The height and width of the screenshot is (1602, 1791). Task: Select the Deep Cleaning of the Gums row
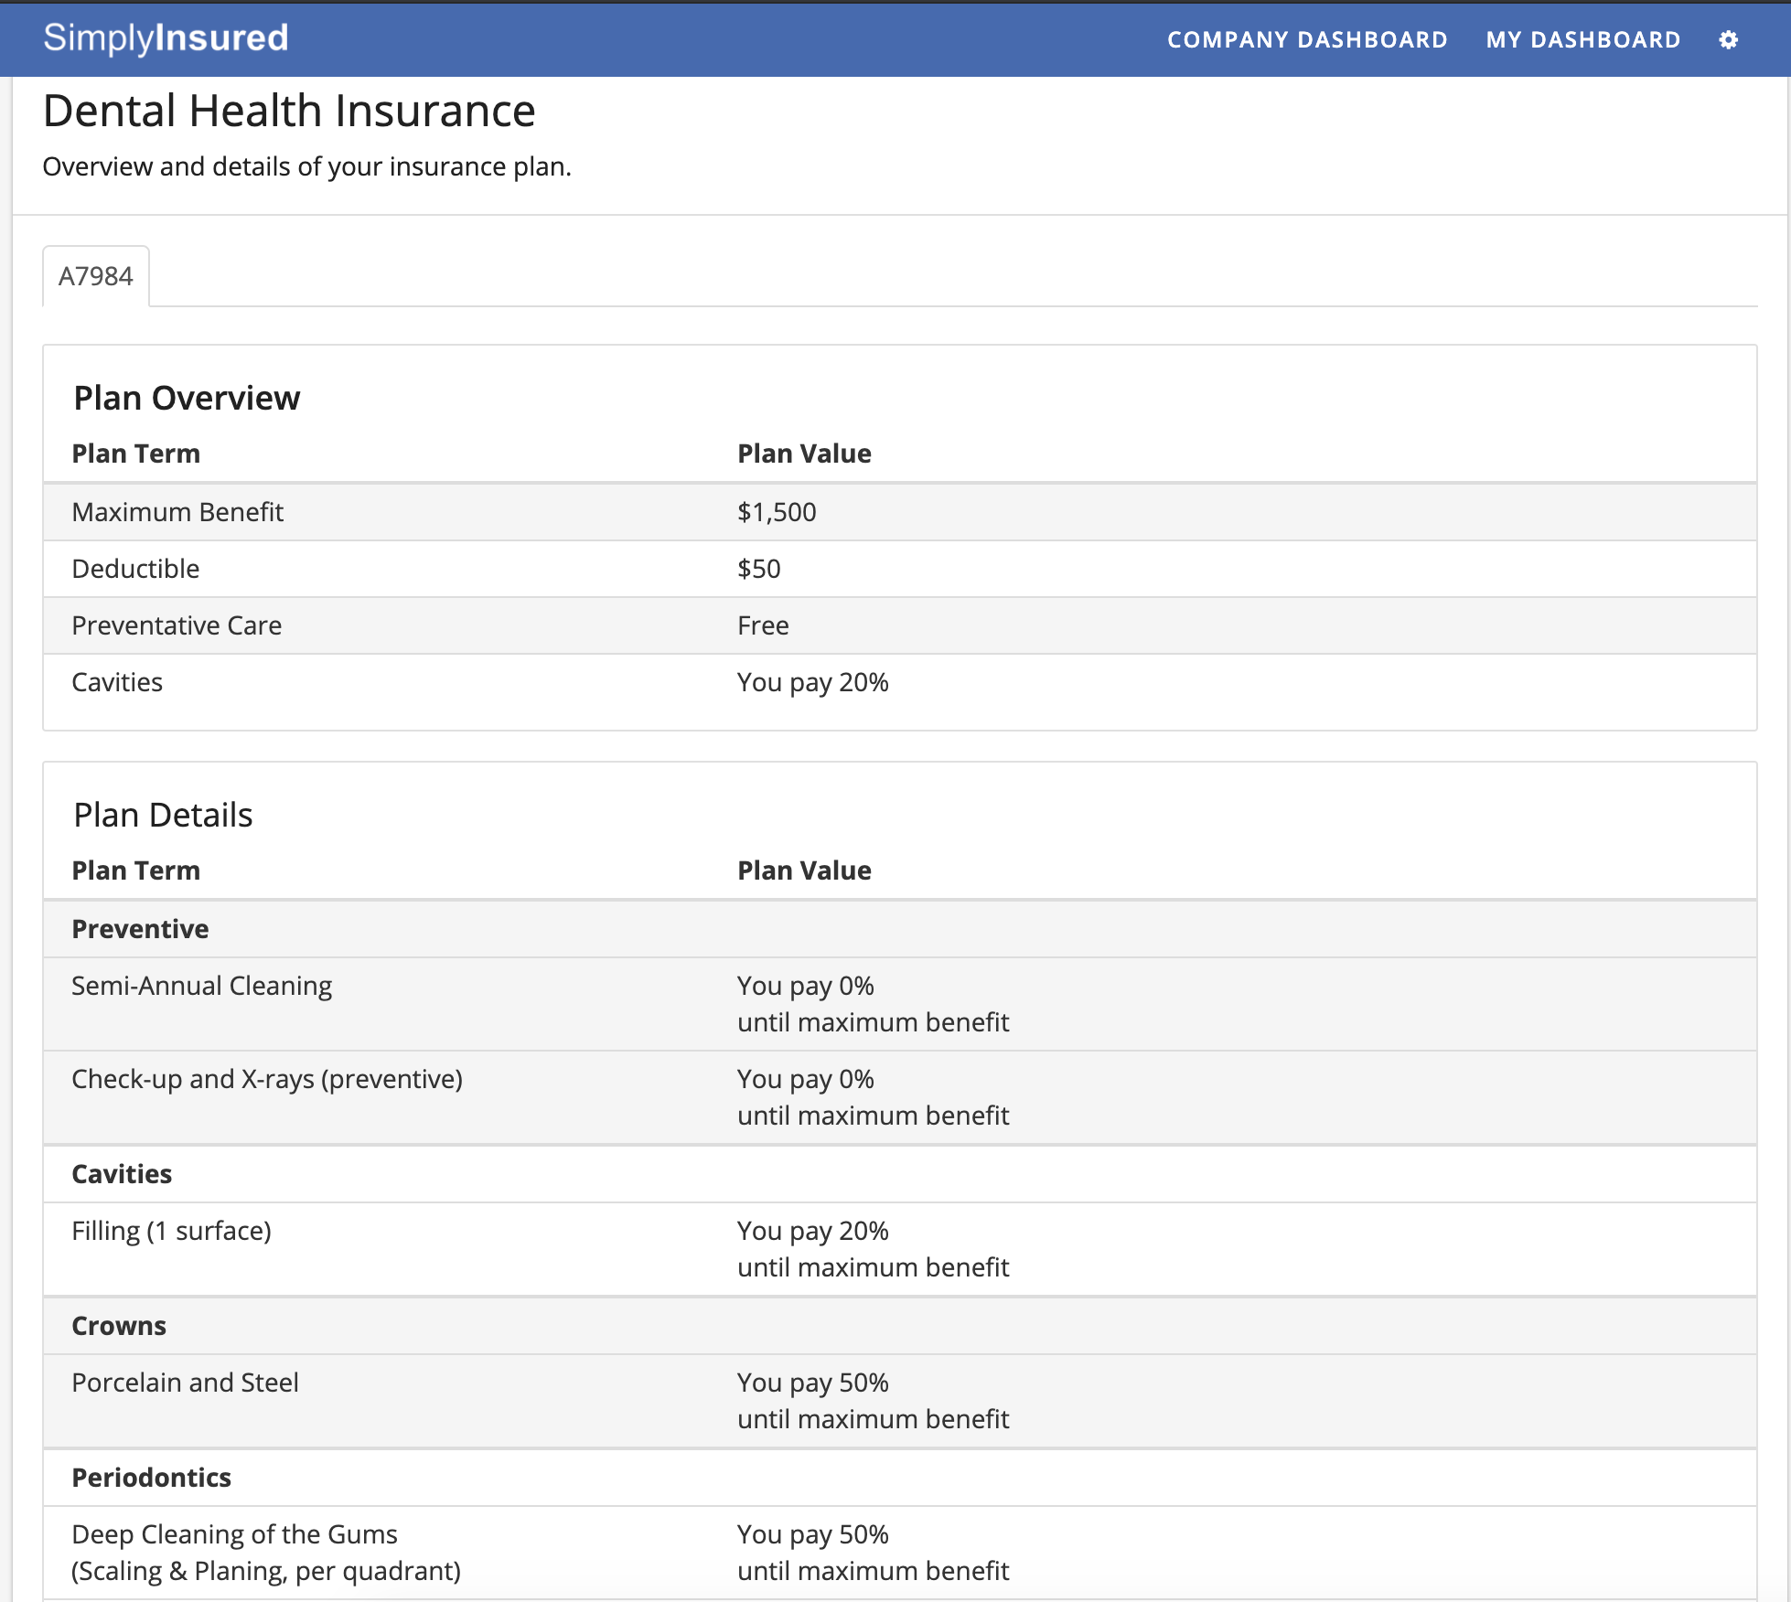tap(234, 1534)
